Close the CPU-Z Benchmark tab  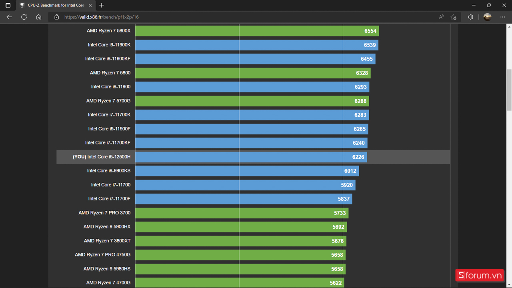[90, 5]
